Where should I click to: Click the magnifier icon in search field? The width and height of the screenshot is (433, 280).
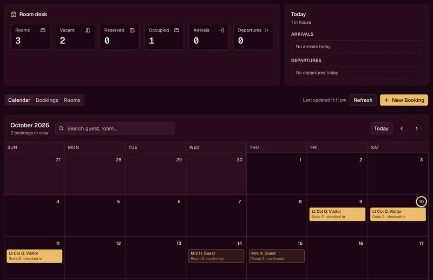[x=61, y=128]
